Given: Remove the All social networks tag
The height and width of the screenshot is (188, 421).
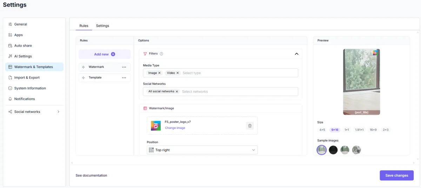Looking at the screenshot, I should tap(177, 92).
